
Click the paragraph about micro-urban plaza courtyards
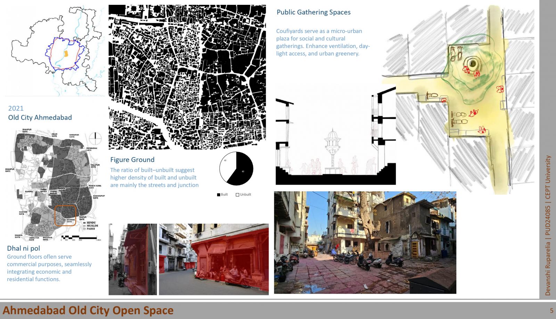point(323,42)
